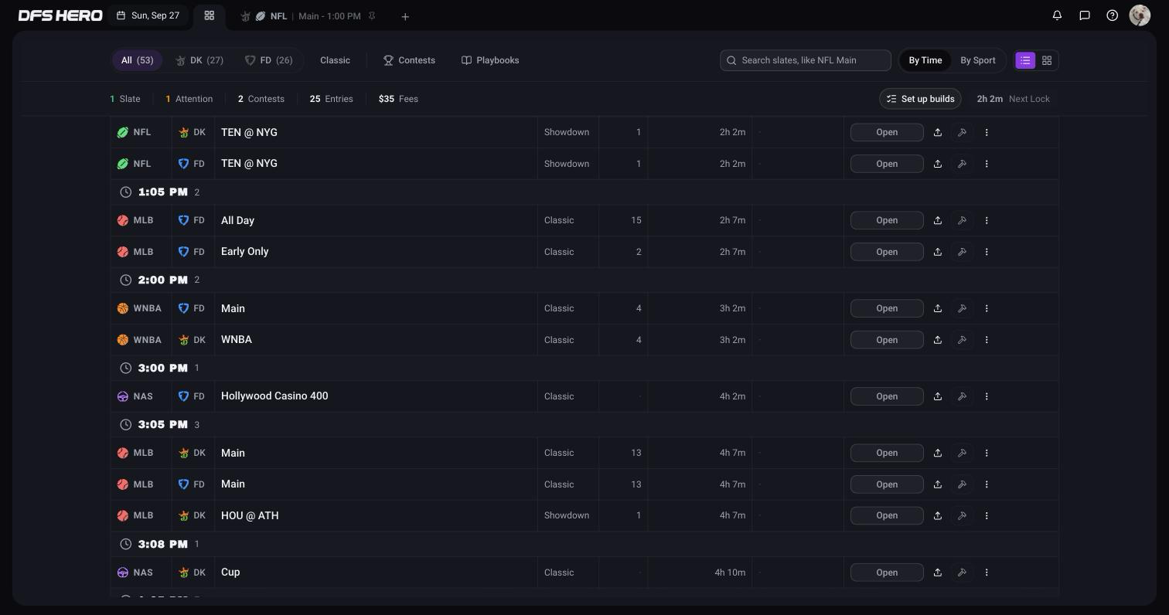Build tool icon for Early Only row

tap(962, 252)
